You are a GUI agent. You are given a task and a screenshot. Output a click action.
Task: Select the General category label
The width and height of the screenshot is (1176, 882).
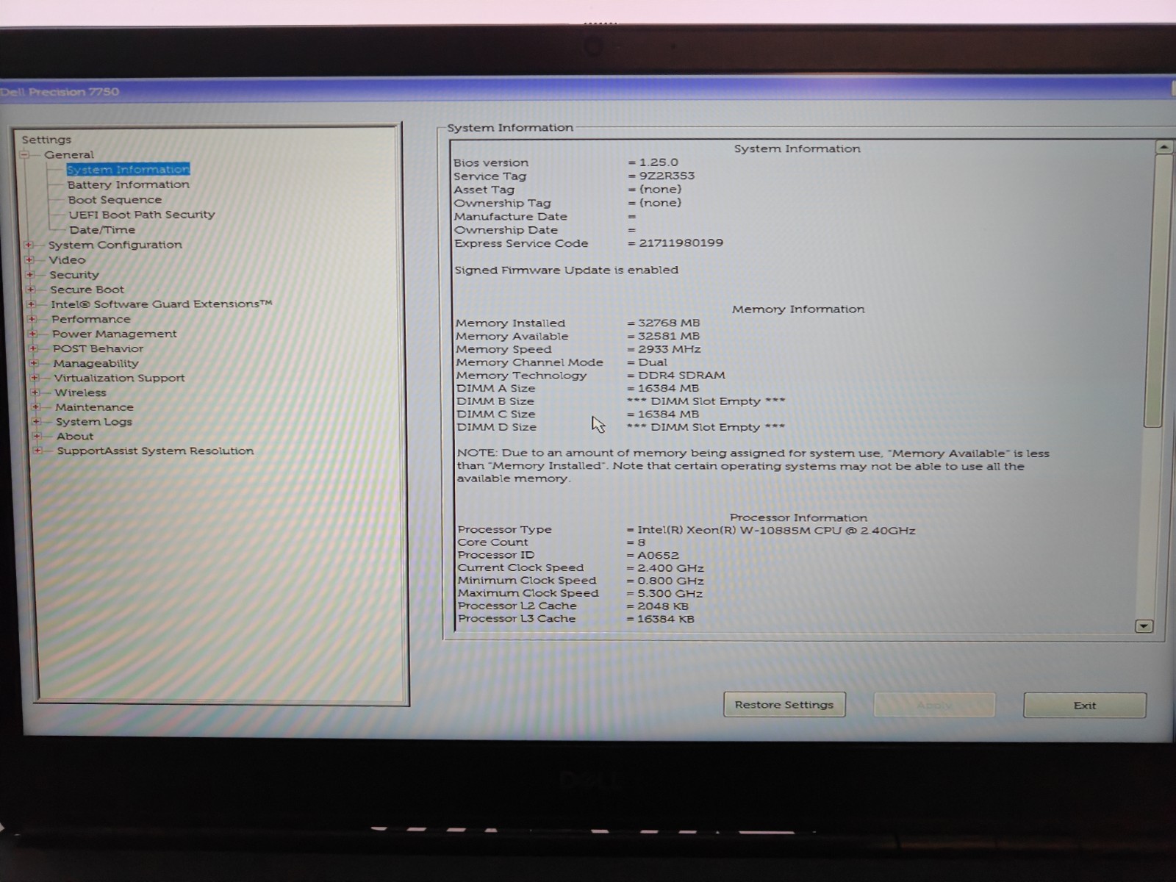[69, 154]
